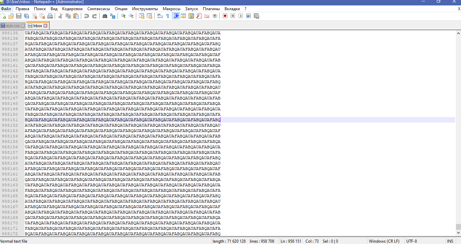Click the Redo arrow icon

(x=94, y=16)
